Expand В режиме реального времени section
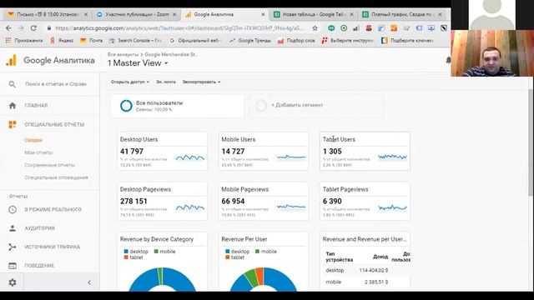 pyautogui.click(x=53, y=209)
